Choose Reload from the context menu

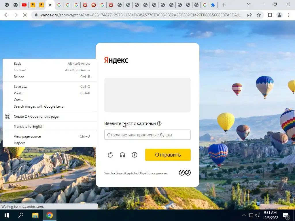point(50,77)
